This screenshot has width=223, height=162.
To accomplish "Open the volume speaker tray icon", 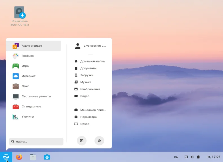I will point(192,157).
